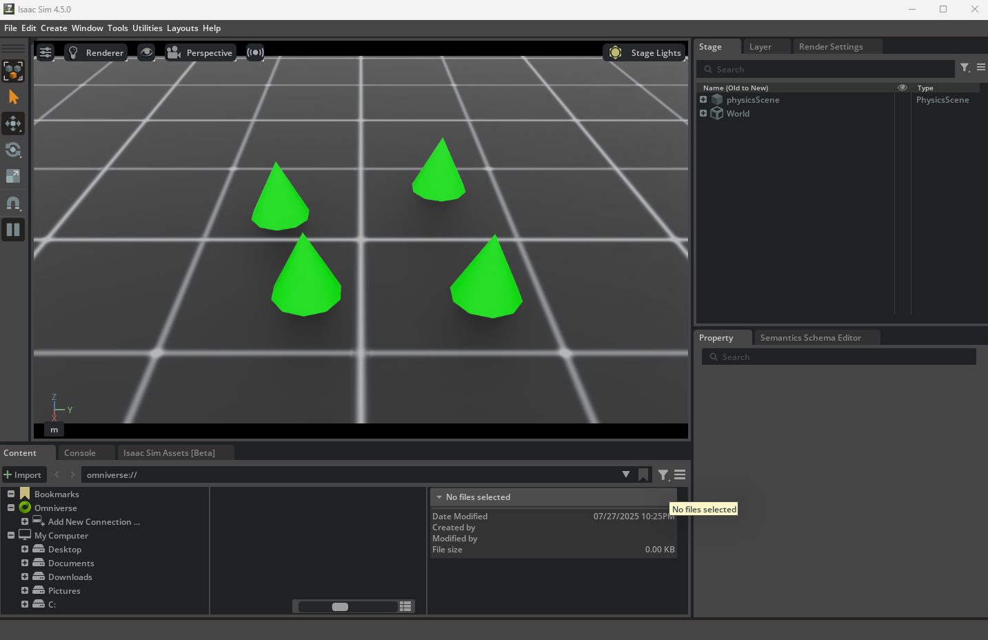Viewport: 988px width, 640px height.
Task: Toggle visibility eye column header in Stage
Action: tap(903, 88)
